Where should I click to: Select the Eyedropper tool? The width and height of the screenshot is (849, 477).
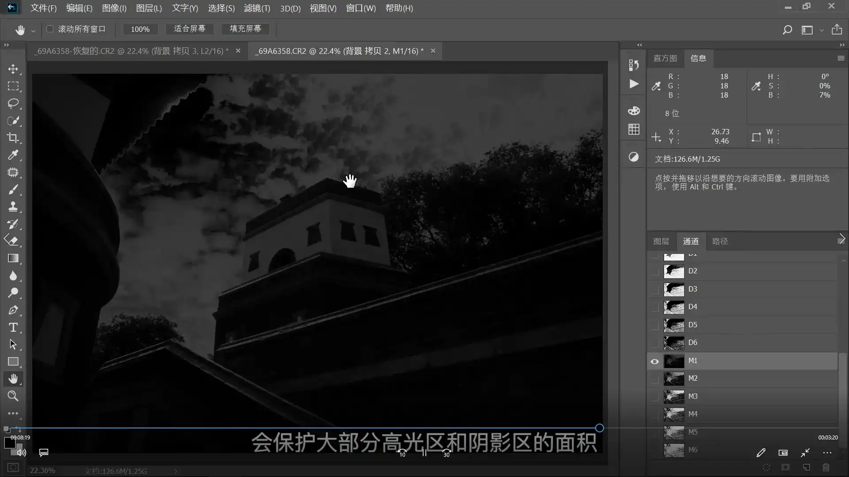13,155
